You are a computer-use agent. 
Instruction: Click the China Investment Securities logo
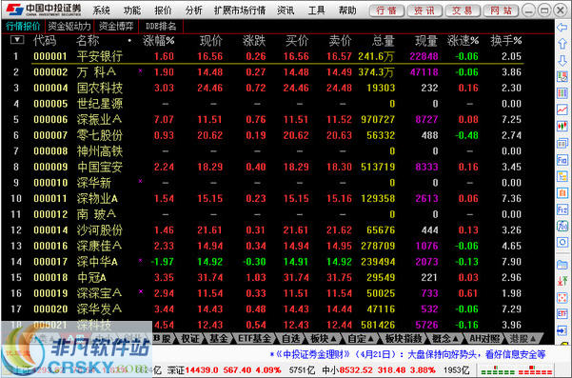[x=44, y=10]
